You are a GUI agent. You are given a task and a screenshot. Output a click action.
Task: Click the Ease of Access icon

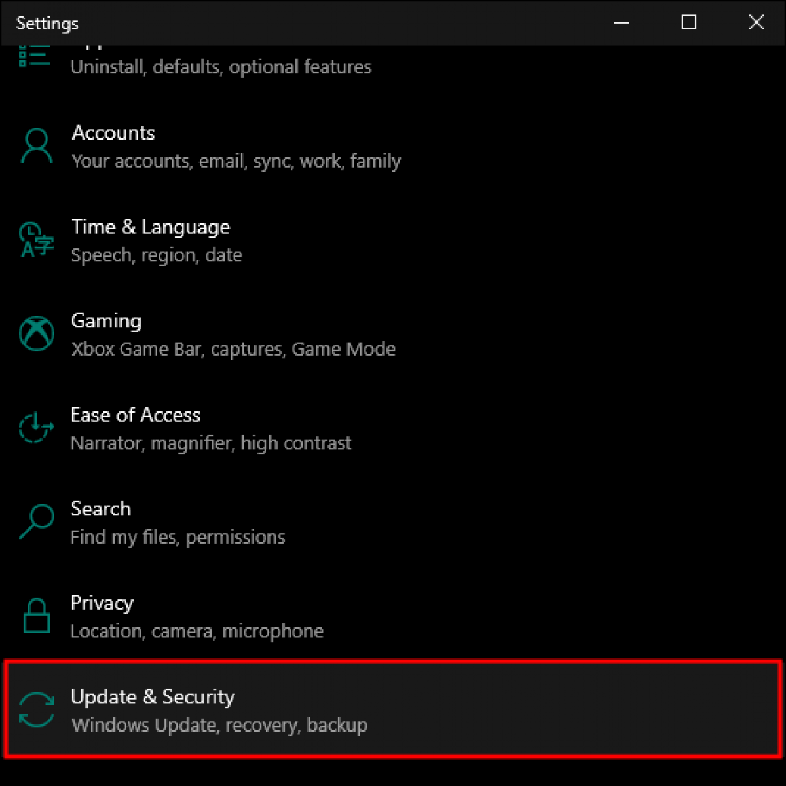36,428
